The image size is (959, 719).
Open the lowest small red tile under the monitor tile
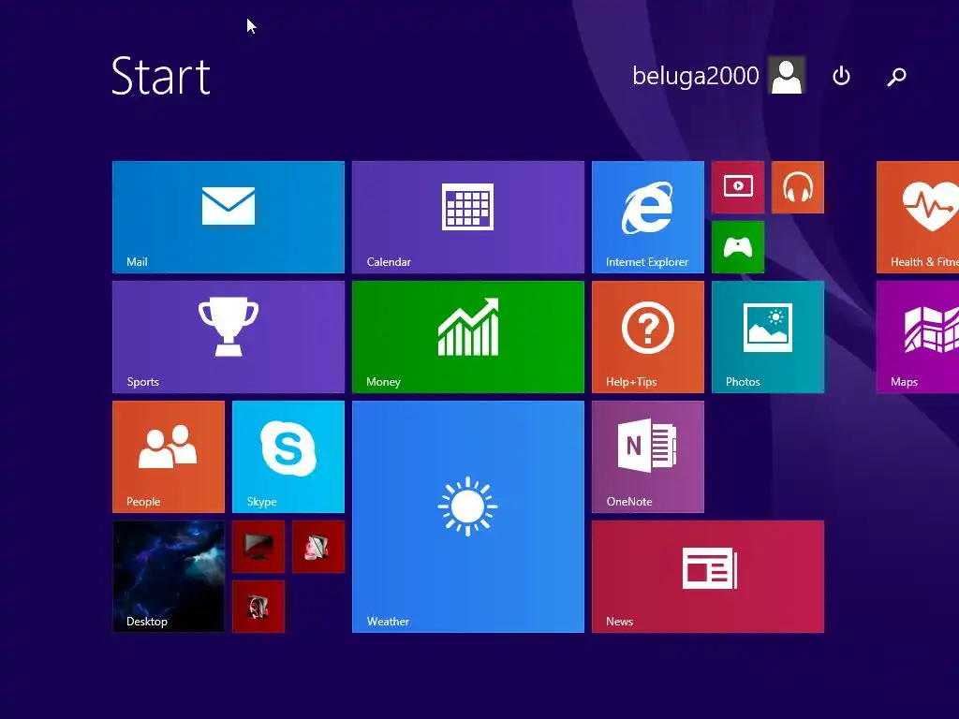point(258,607)
